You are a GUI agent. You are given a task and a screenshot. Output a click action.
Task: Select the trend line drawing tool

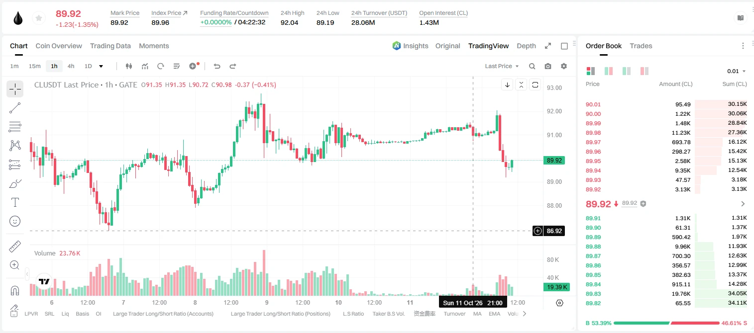click(x=15, y=108)
